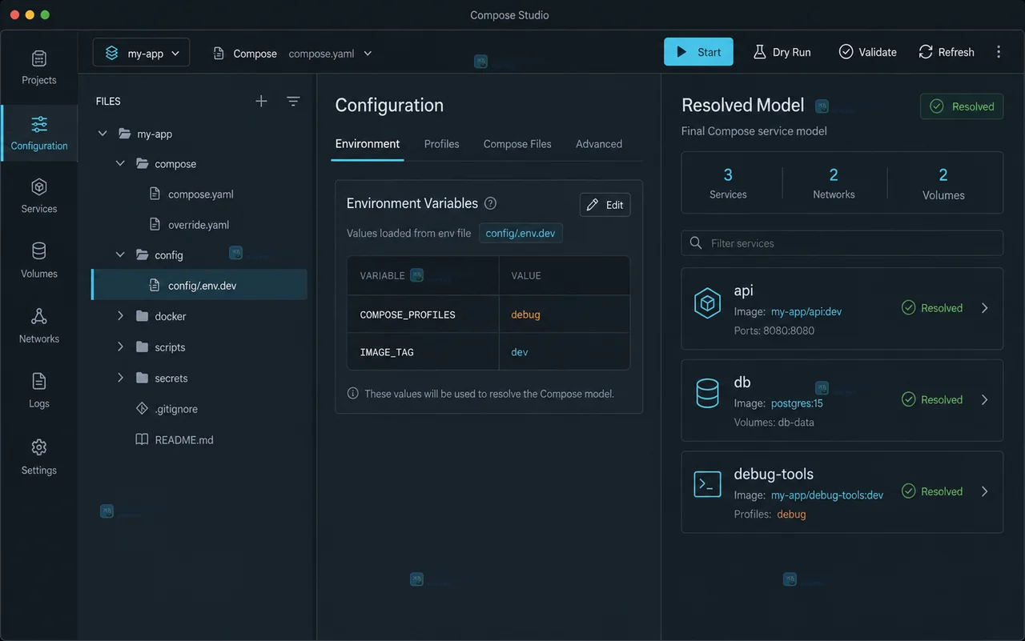Collapse the compose folder
The height and width of the screenshot is (641, 1025).
120,163
